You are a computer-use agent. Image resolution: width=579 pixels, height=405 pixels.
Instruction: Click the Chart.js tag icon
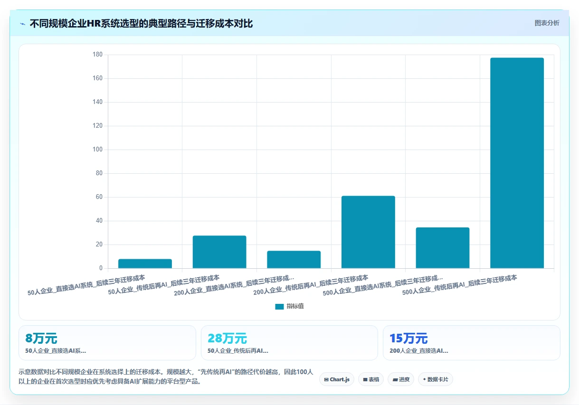pos(326,379)
